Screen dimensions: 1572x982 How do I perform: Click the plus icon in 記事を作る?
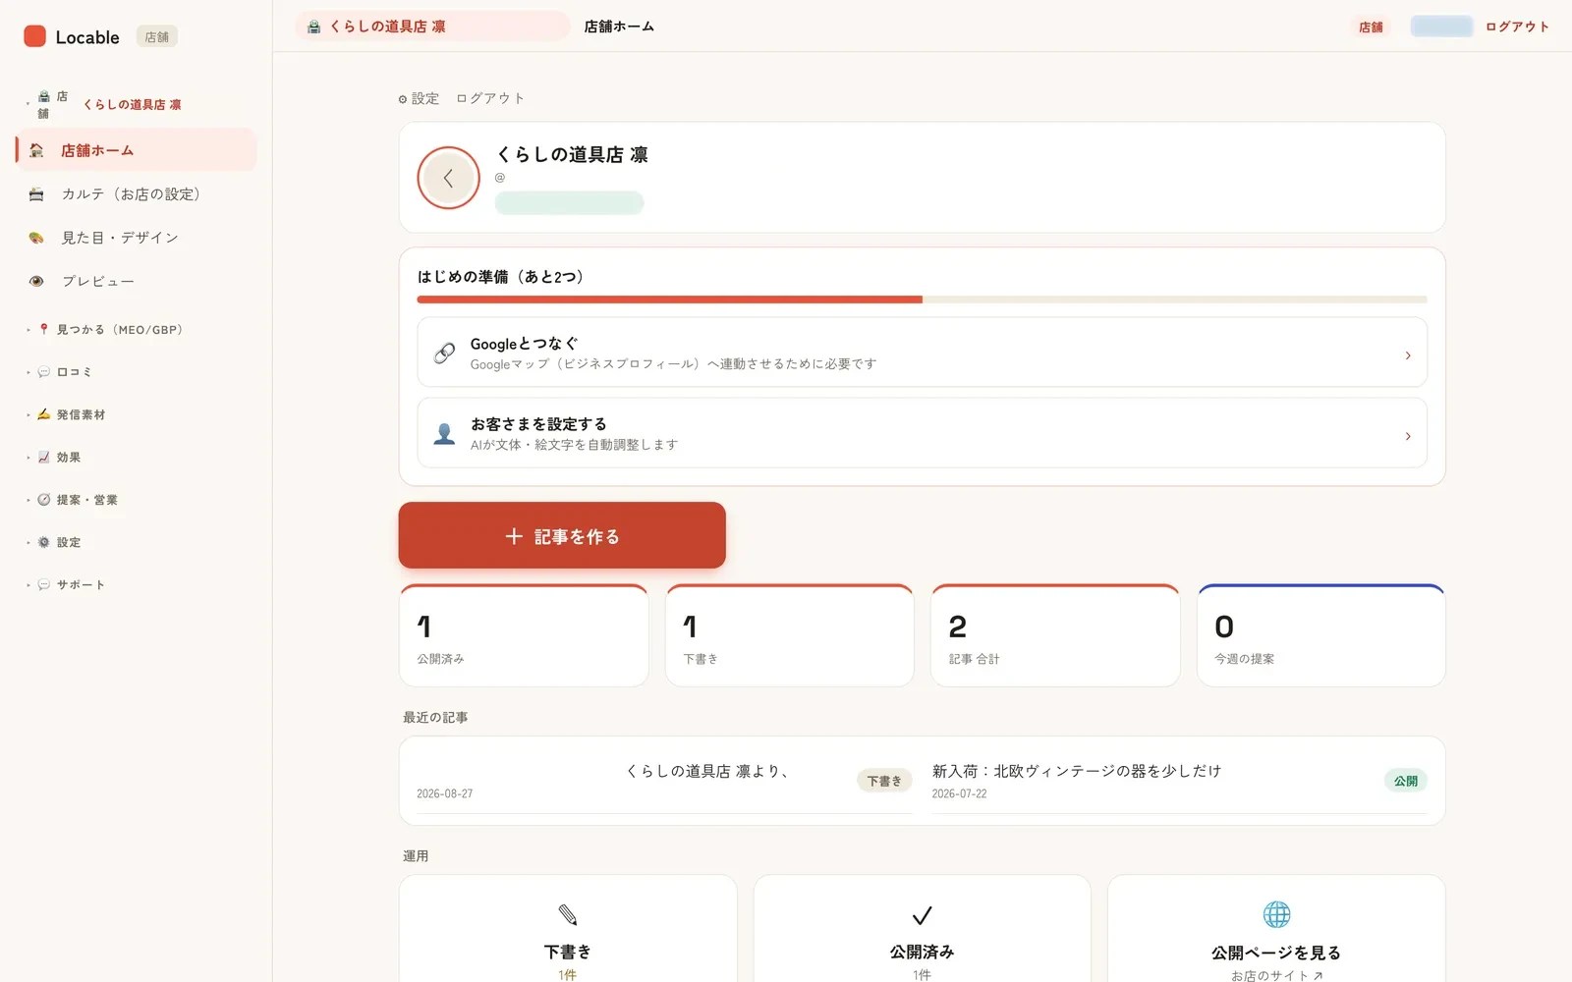[x=514, y=536]
